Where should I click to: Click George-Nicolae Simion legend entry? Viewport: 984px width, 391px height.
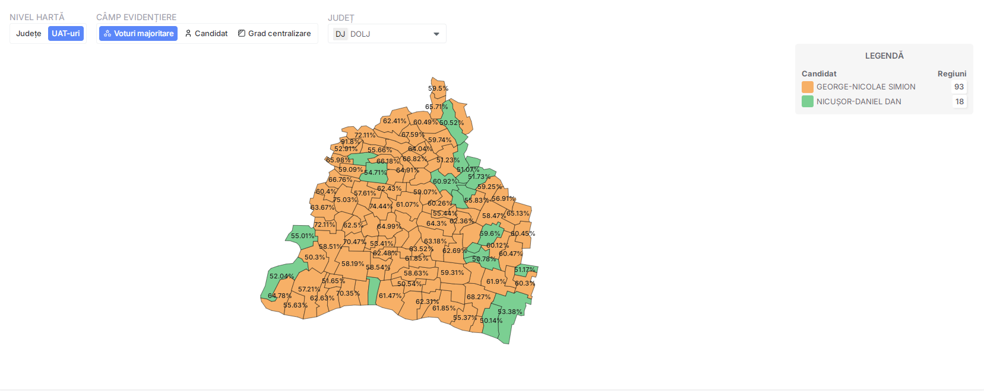865,87
